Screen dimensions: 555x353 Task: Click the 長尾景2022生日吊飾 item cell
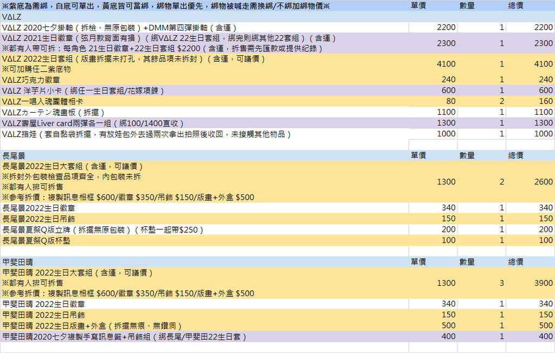coord(204,219)
